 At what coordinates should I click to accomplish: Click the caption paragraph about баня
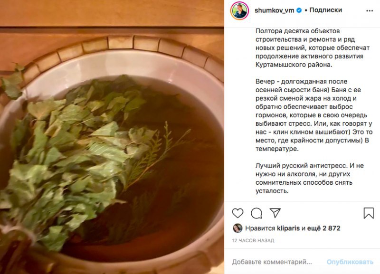[x=314, y=115]
